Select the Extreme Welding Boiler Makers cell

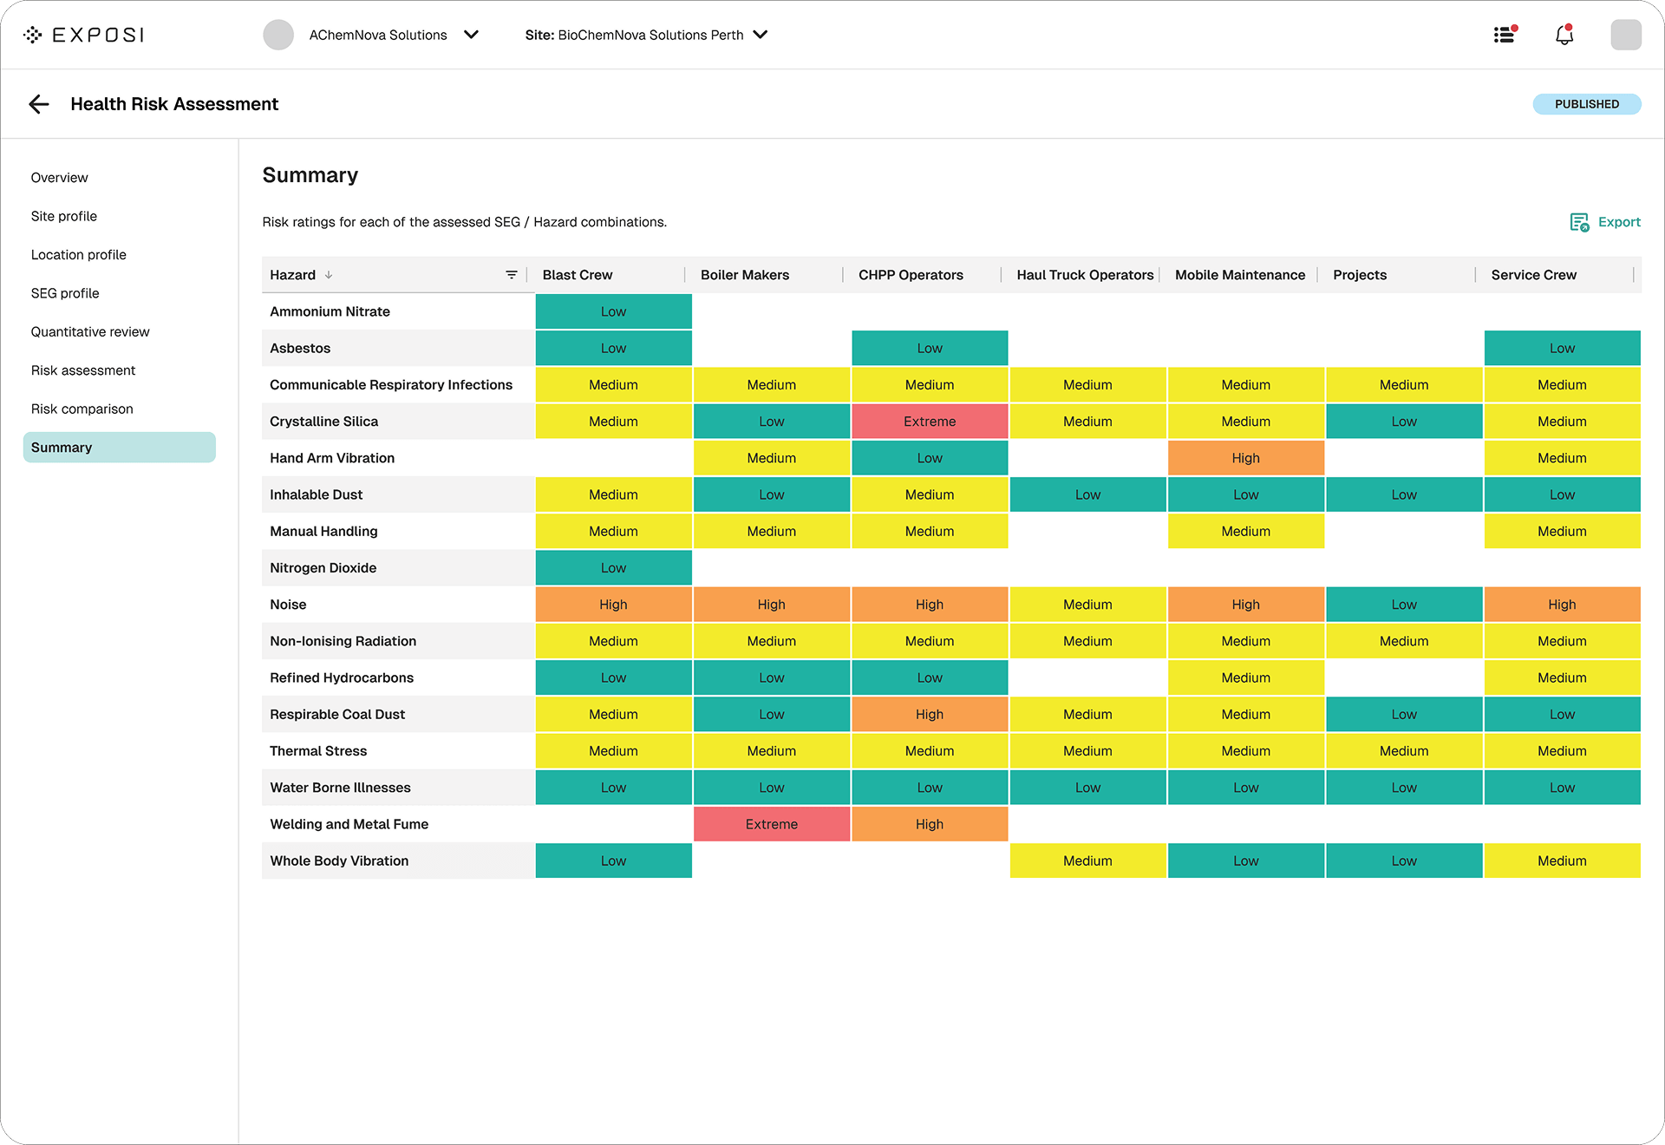pyautogui.click(x=771, y=824)
